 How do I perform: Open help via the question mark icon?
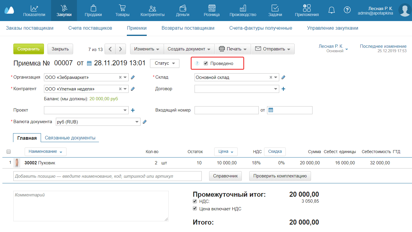coord(347,10)
